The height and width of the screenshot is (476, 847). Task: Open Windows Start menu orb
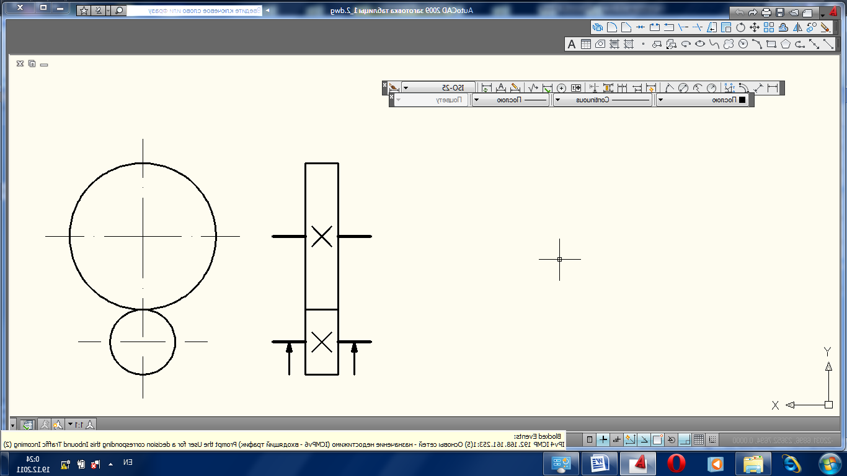pos(829,463)
